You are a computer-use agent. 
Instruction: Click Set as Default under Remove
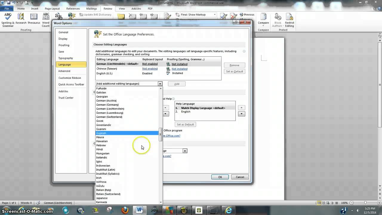[x=234, y=71]
